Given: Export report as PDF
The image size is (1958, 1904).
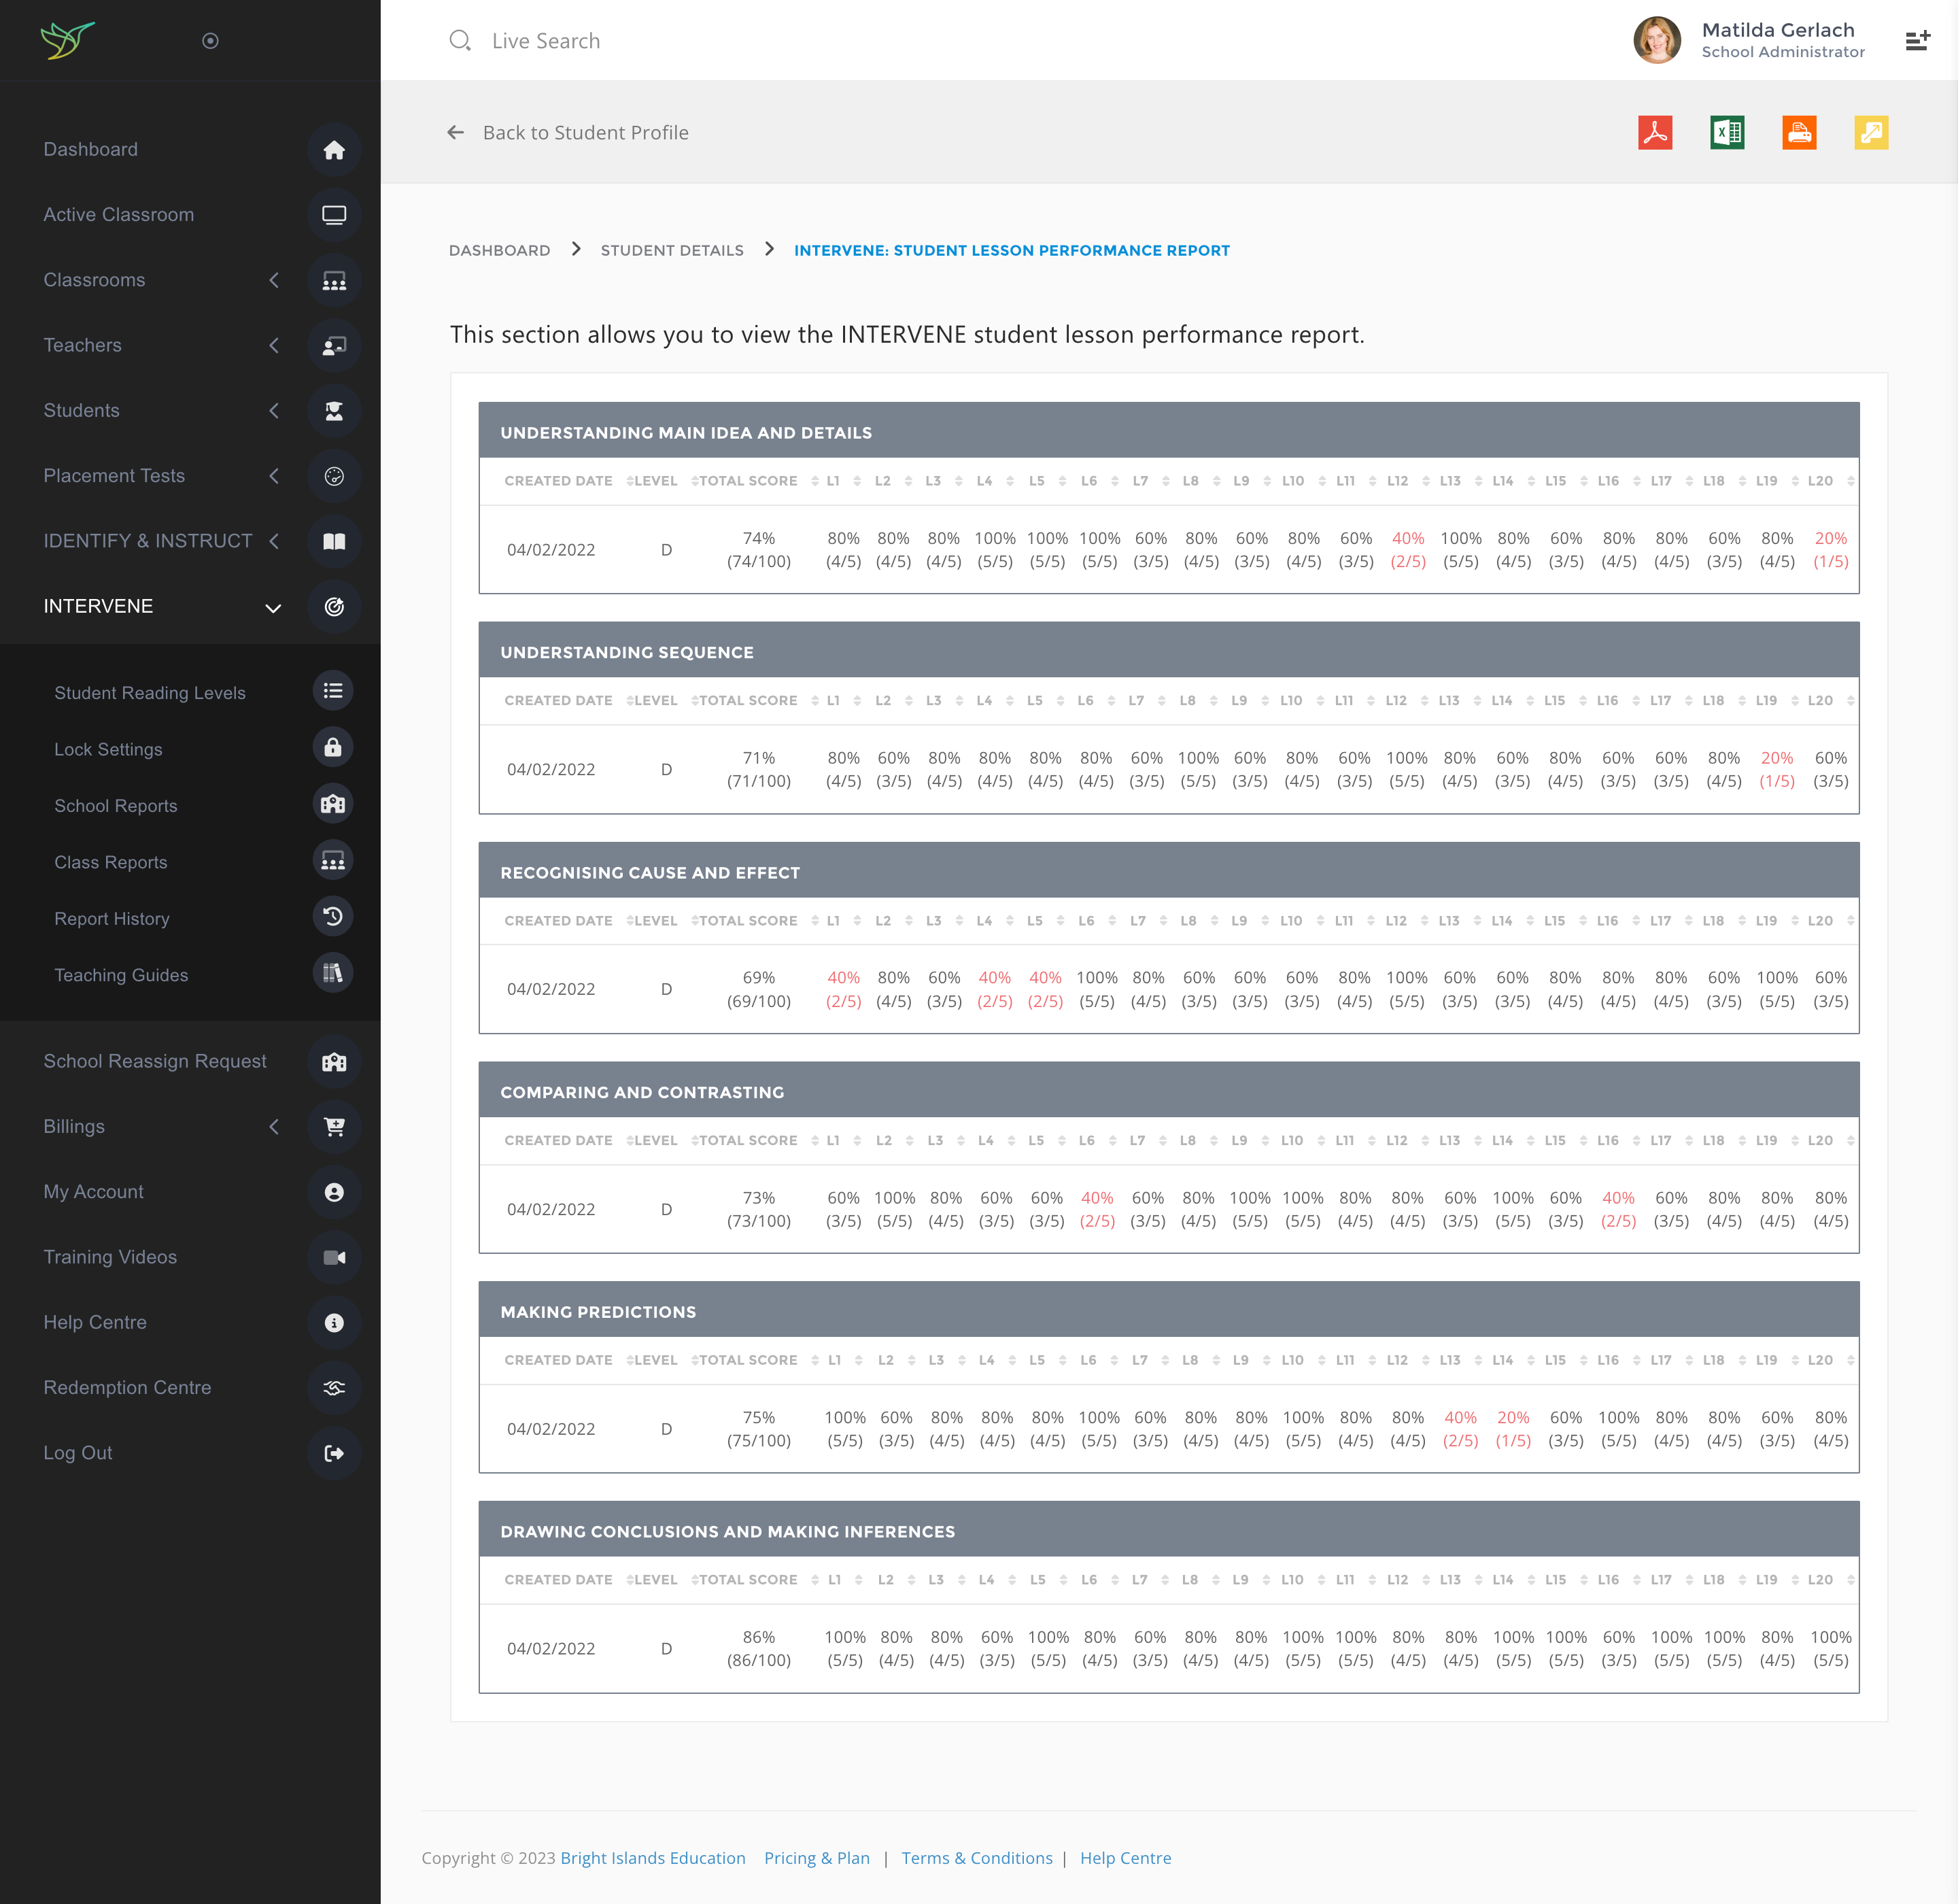Looking at the screenshot, I should [x=1655, y=132].
